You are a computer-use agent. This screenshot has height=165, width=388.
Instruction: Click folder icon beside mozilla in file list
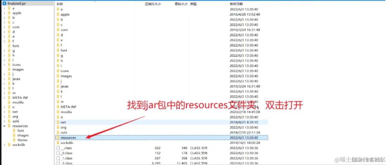58,112
